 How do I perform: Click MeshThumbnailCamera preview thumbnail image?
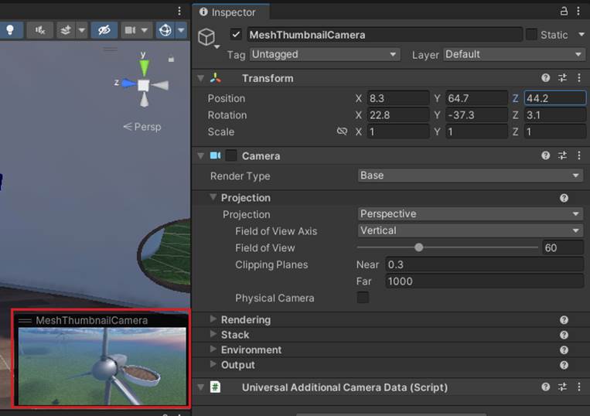(x=102, y=367)
